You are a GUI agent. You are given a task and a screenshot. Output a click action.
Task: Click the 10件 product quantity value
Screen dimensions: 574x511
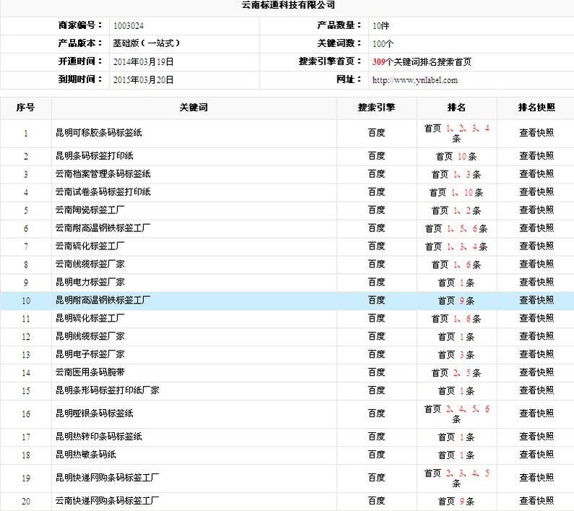[381, 25]
